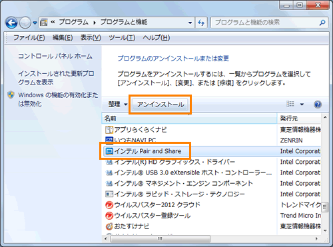This screenshot has width=333, height=247.
Task: Open the ツール(T) menu
Action: [122, 38]
